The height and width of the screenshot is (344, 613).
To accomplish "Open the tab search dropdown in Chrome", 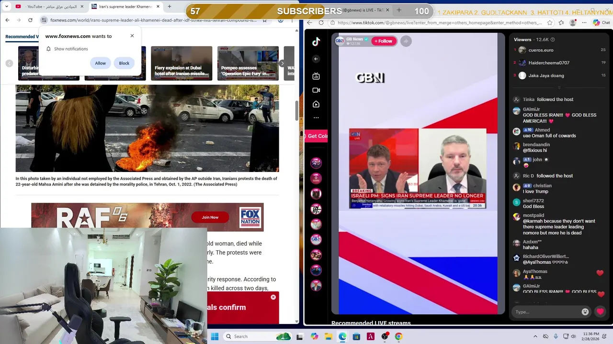I will 7,7.
